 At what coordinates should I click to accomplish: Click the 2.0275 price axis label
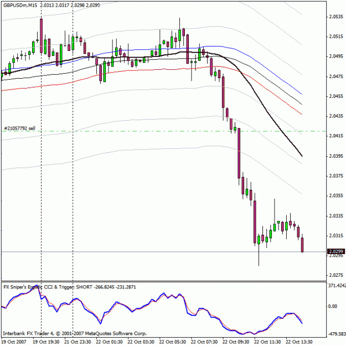click(336, 275)
